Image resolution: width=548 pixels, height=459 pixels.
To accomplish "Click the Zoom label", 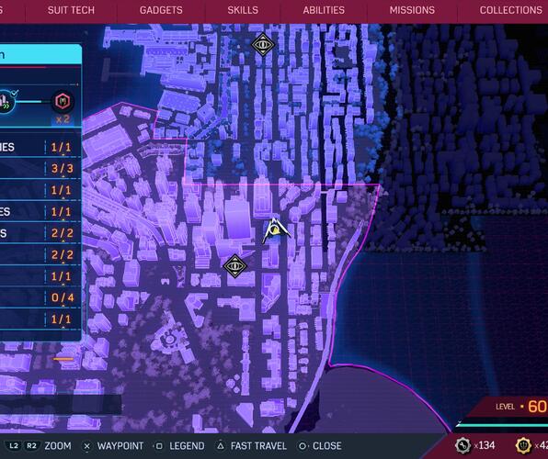I will pos(58,446).
